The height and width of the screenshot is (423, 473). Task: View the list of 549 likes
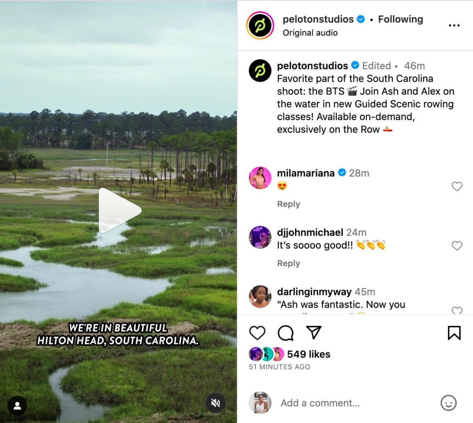pos(308,354)
